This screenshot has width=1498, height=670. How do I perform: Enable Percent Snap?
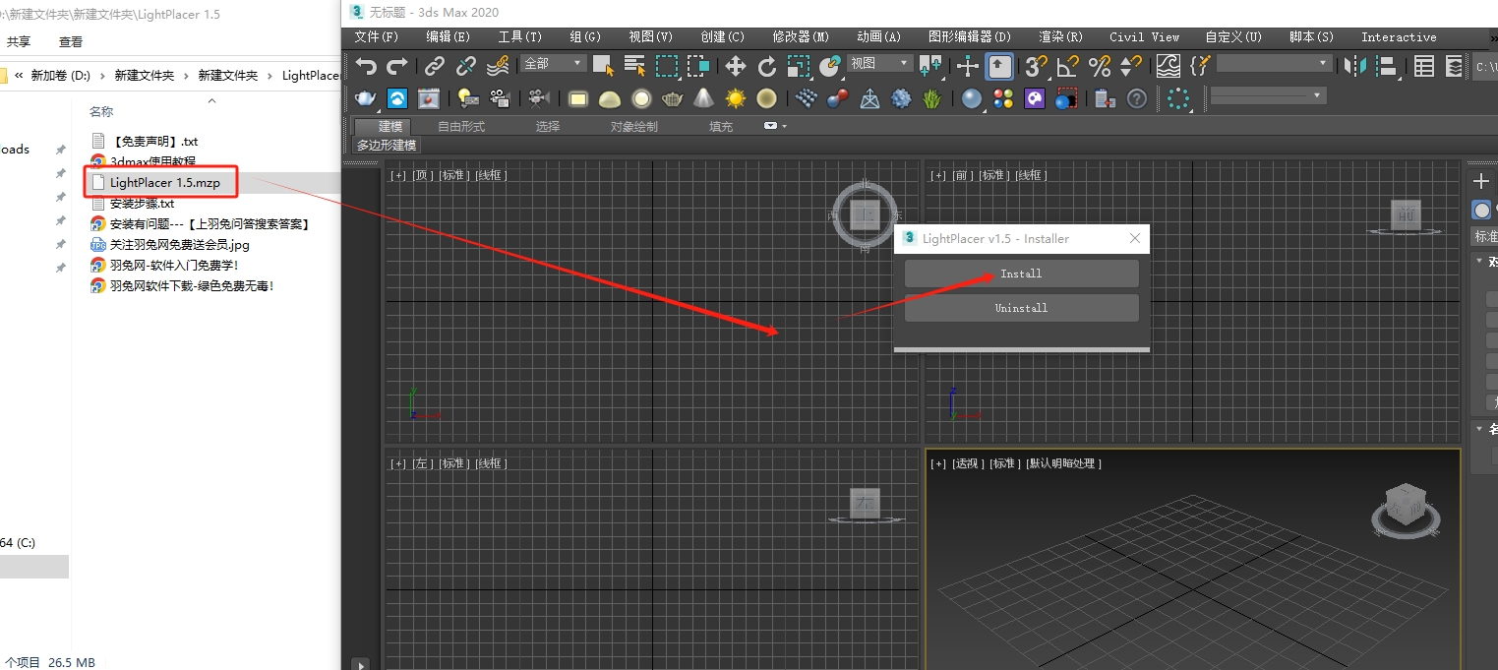(1099, 66)
